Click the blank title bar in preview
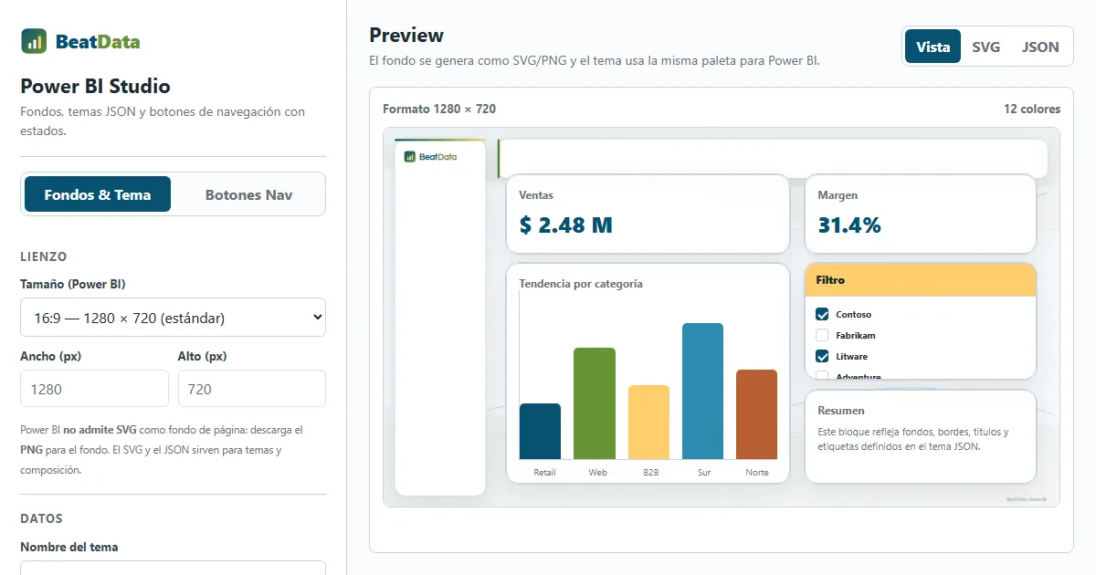 point(773,158)
